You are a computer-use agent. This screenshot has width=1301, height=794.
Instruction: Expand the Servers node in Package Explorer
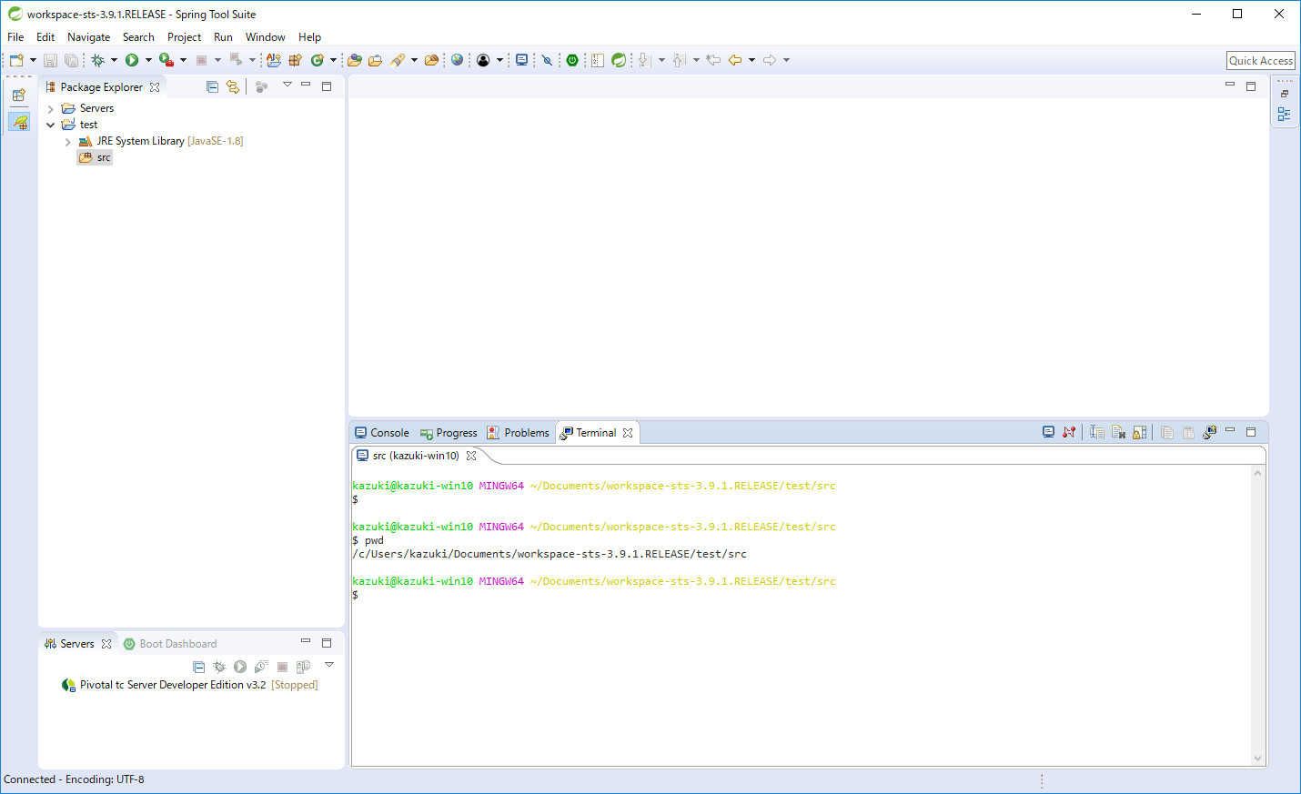51,107
